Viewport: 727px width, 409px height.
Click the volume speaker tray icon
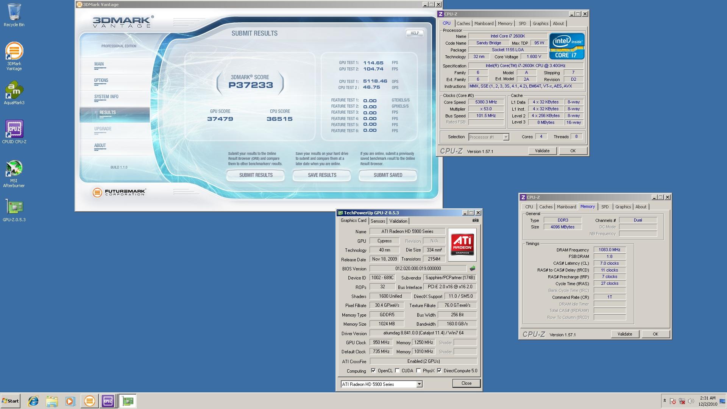coord(691,401)
